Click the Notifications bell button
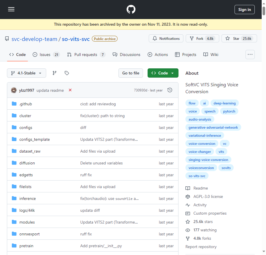The width and height of the screenshot is (266, 255). pos(166,38)
